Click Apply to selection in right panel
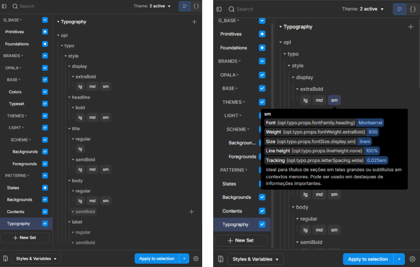Image resolution: width=420 pixels, height=267 pixels. click(x=367, y=259)
